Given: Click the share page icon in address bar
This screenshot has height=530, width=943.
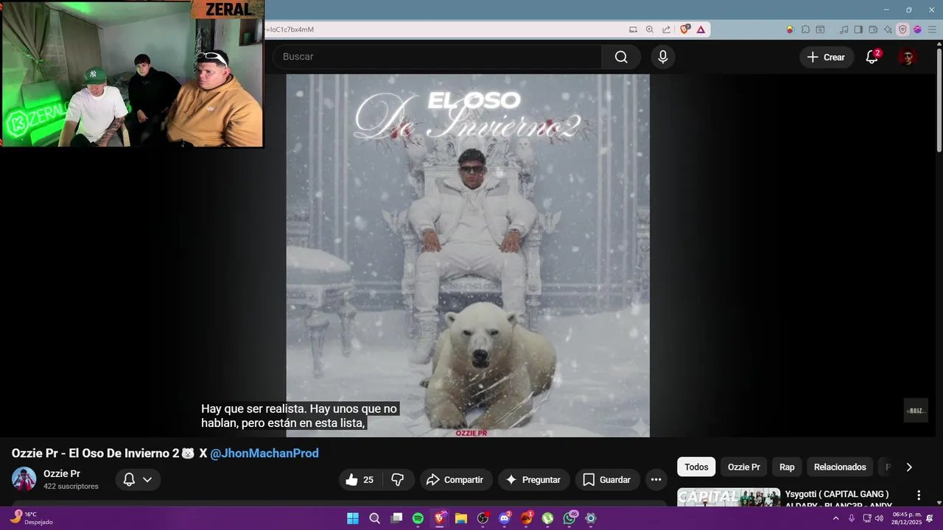Looking at the screenshot, I should coord(667,29).
